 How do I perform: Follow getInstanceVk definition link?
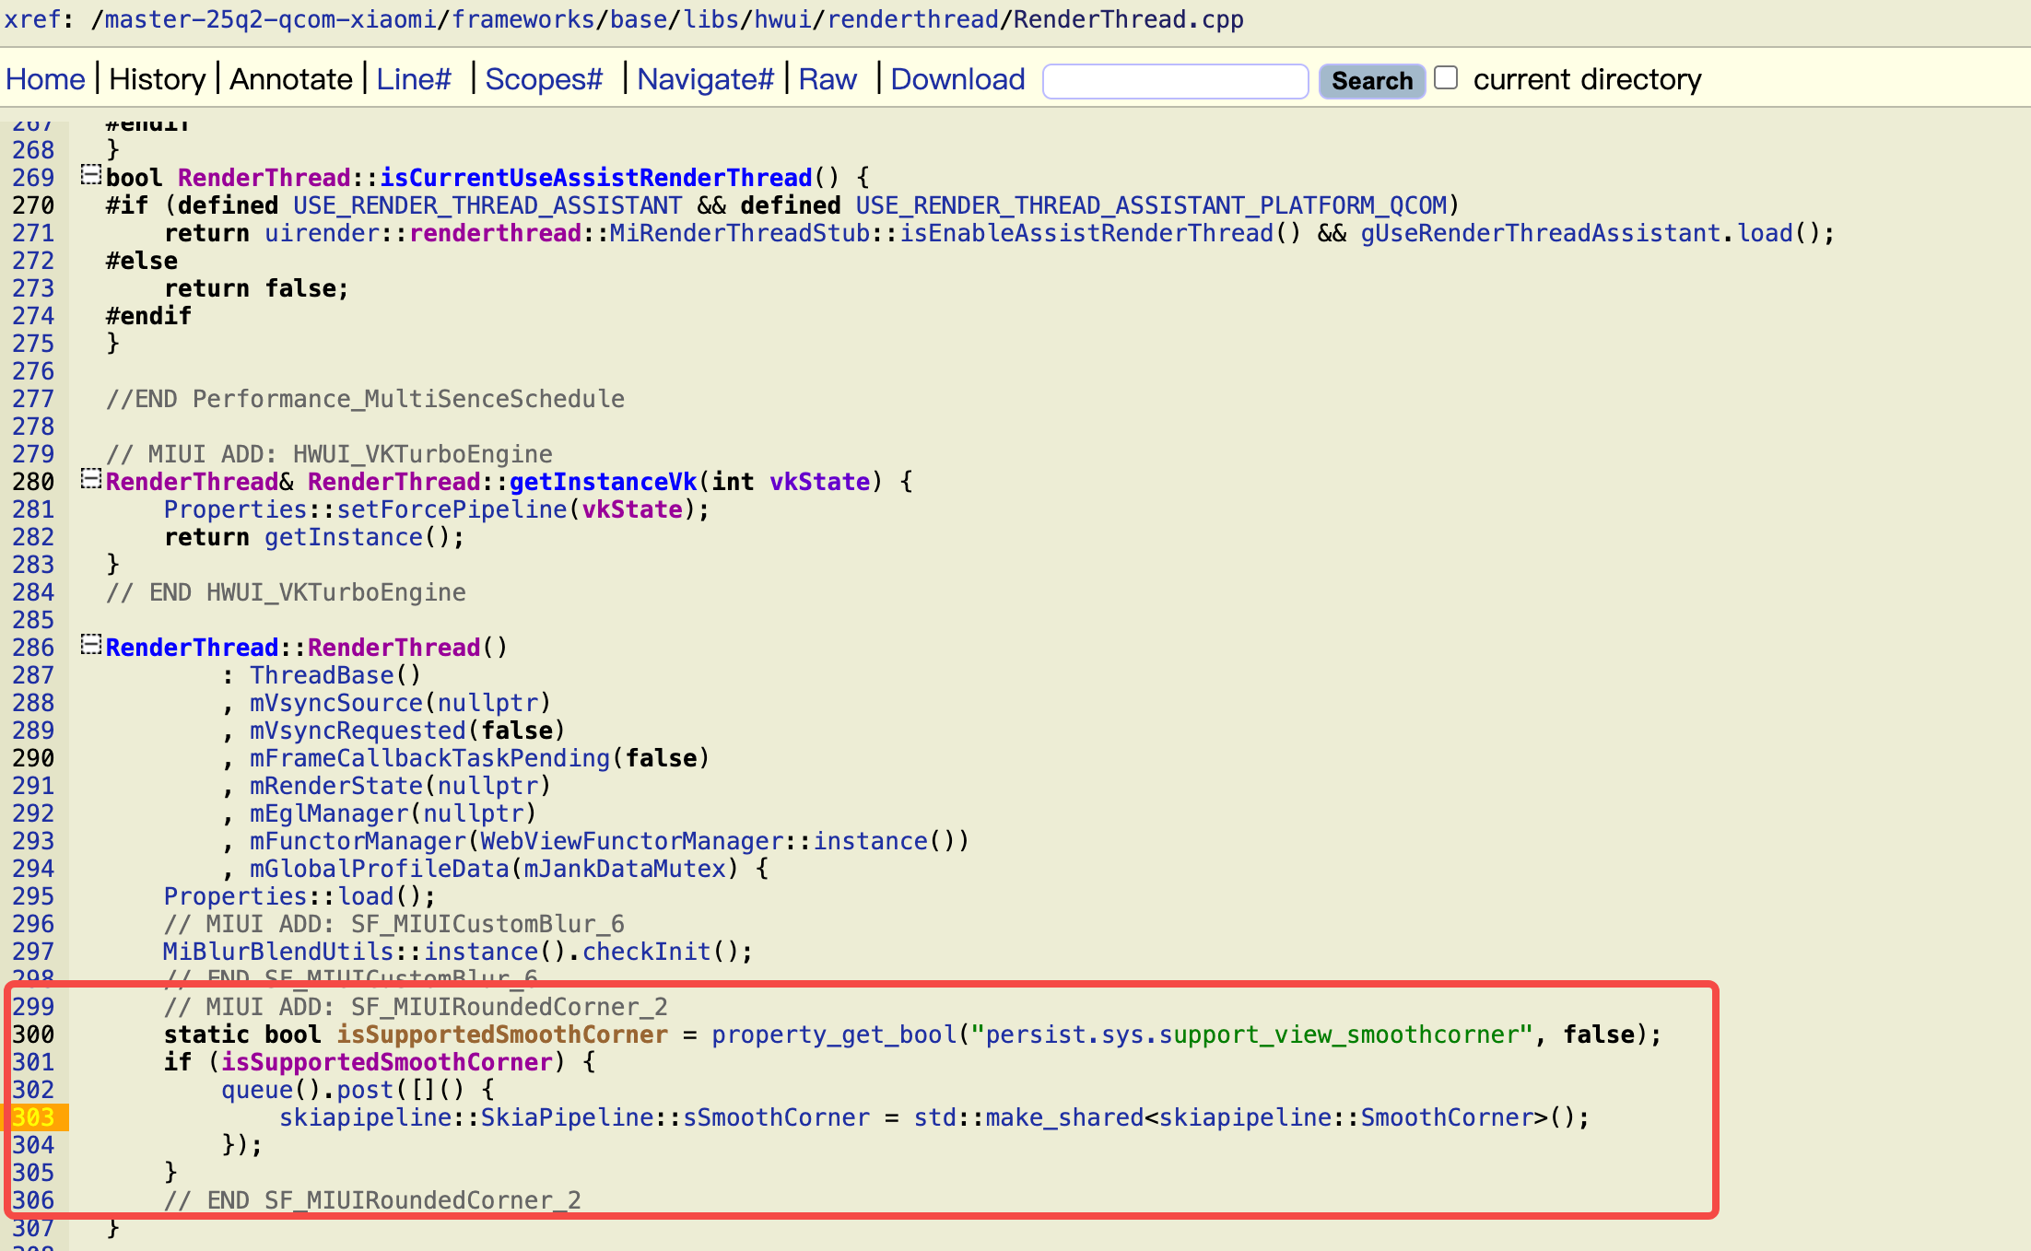[603, 482]
